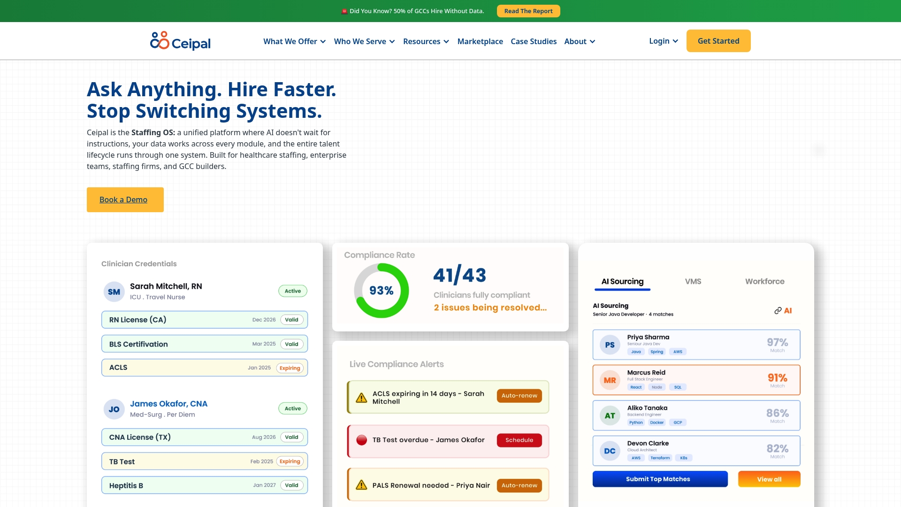Click the MR avatar for Marcus Reid
Image resolution: width=901 pixels, height=507 pixels.
pyautogui.click(x=610, y=380)
